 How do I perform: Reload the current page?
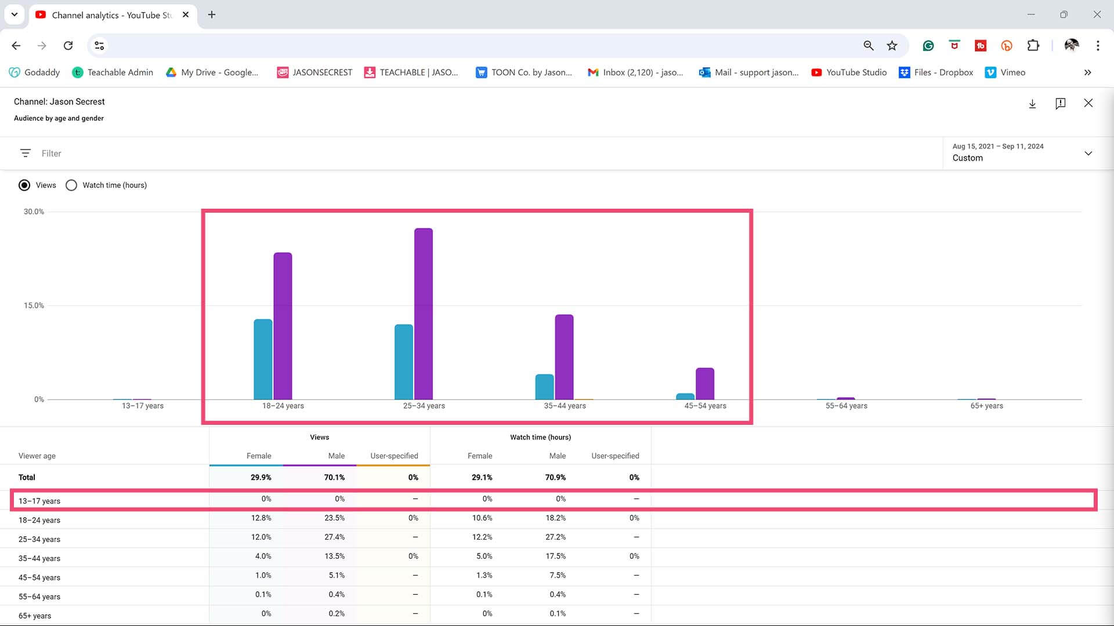click(x=68, y=46)
